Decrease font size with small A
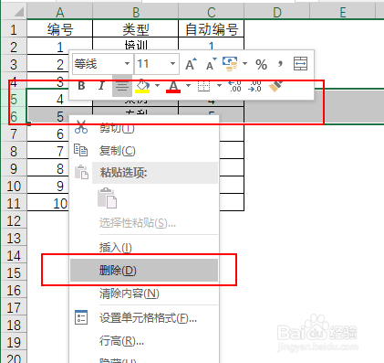Screen dimensions: 384x363 click(x=211, y=64)
